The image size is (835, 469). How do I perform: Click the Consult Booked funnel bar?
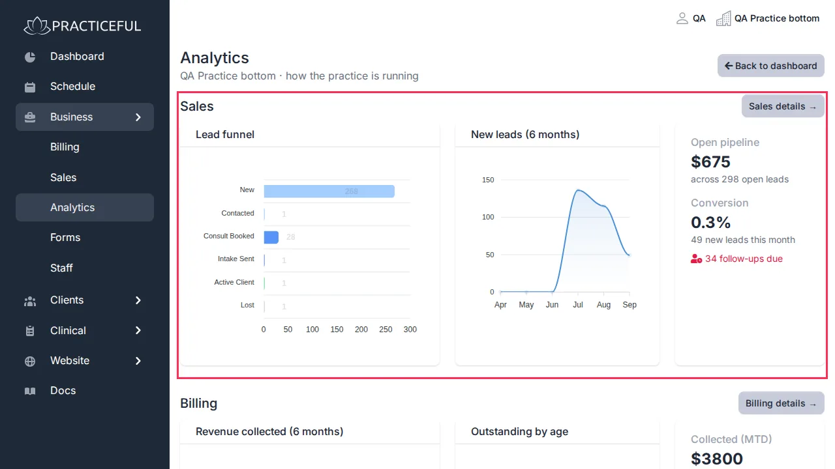pyautogui.click(x=271, y=237)
